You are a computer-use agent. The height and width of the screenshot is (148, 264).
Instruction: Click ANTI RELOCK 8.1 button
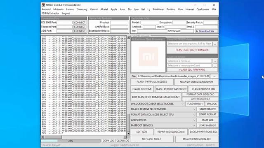coord(200,99)
